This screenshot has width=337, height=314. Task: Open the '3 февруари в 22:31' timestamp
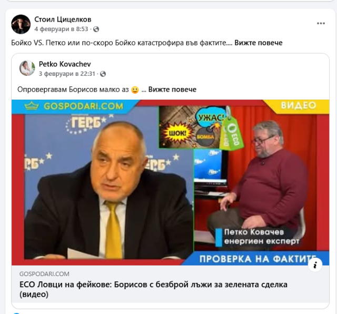(67, 74)
